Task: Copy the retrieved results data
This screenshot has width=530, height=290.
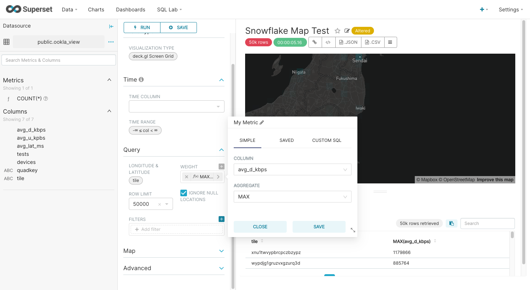Action: [452, 223]
